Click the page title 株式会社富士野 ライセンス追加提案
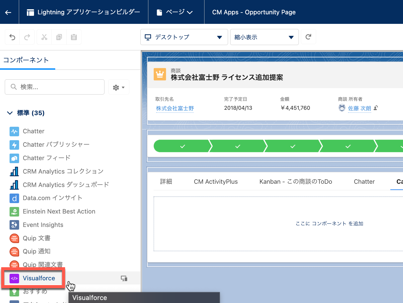This screenshot has width=403, height=303. click(227, 78)
